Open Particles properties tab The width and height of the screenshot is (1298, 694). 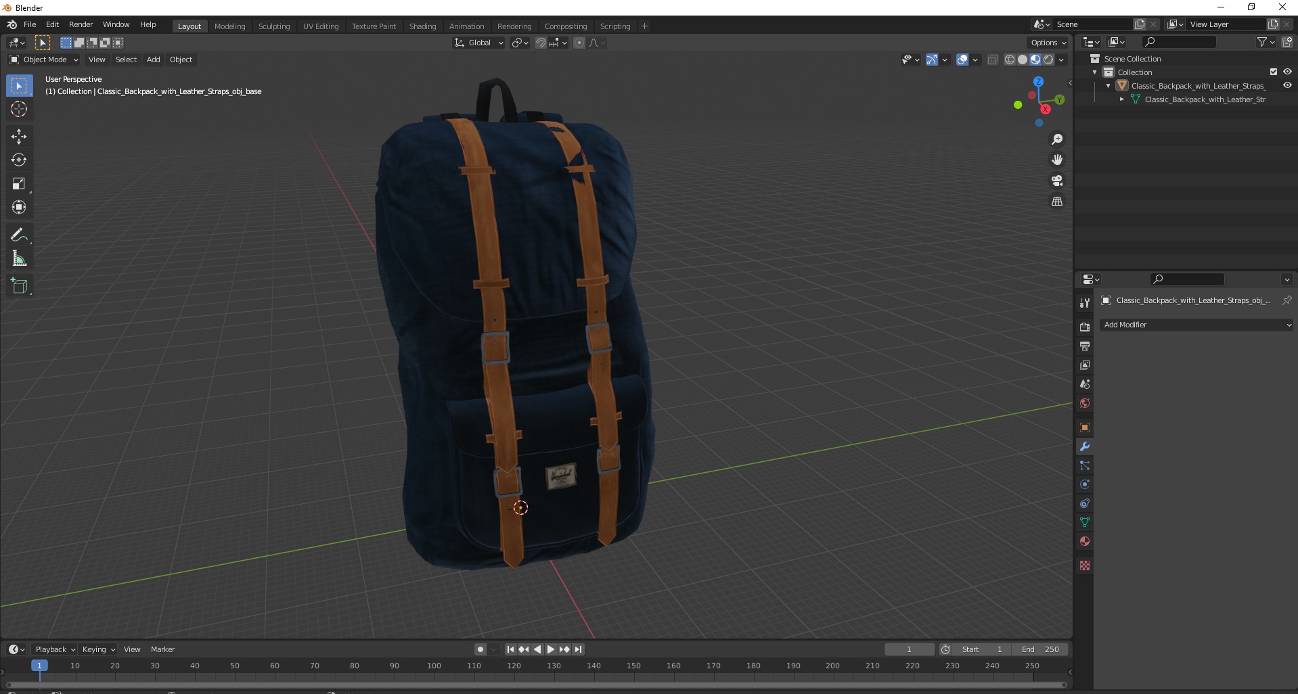click(1085, 465)
